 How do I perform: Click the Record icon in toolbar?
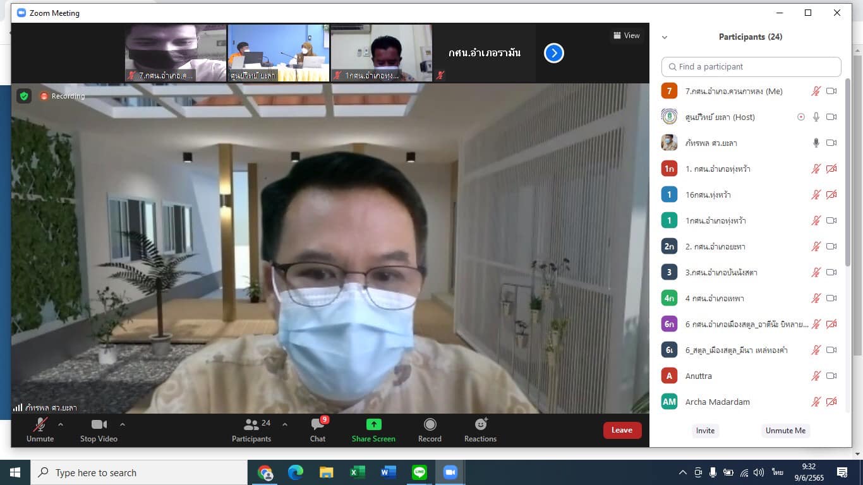[430, 424]
